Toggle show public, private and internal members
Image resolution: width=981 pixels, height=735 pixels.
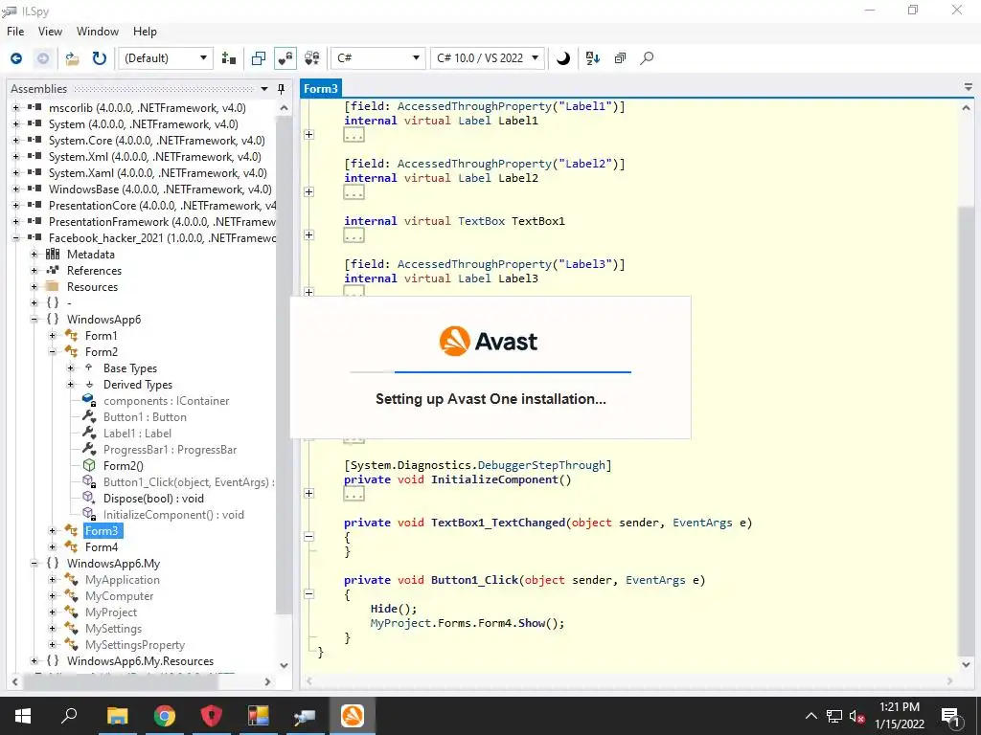[x=285, y=58]
